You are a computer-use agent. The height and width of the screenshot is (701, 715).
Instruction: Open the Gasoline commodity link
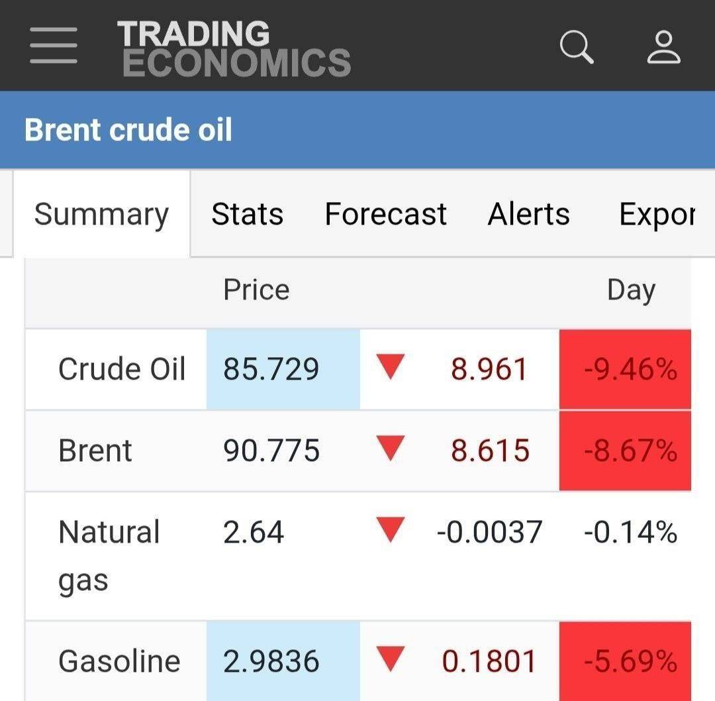[x=119, y=661]
